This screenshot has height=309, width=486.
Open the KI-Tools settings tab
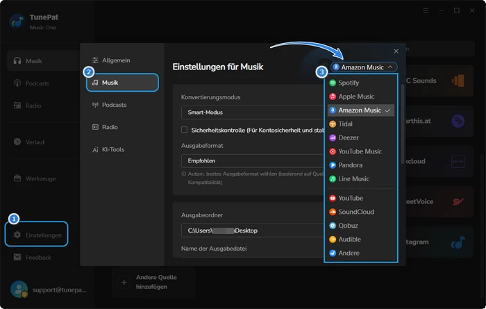click(x=122, y=149)
